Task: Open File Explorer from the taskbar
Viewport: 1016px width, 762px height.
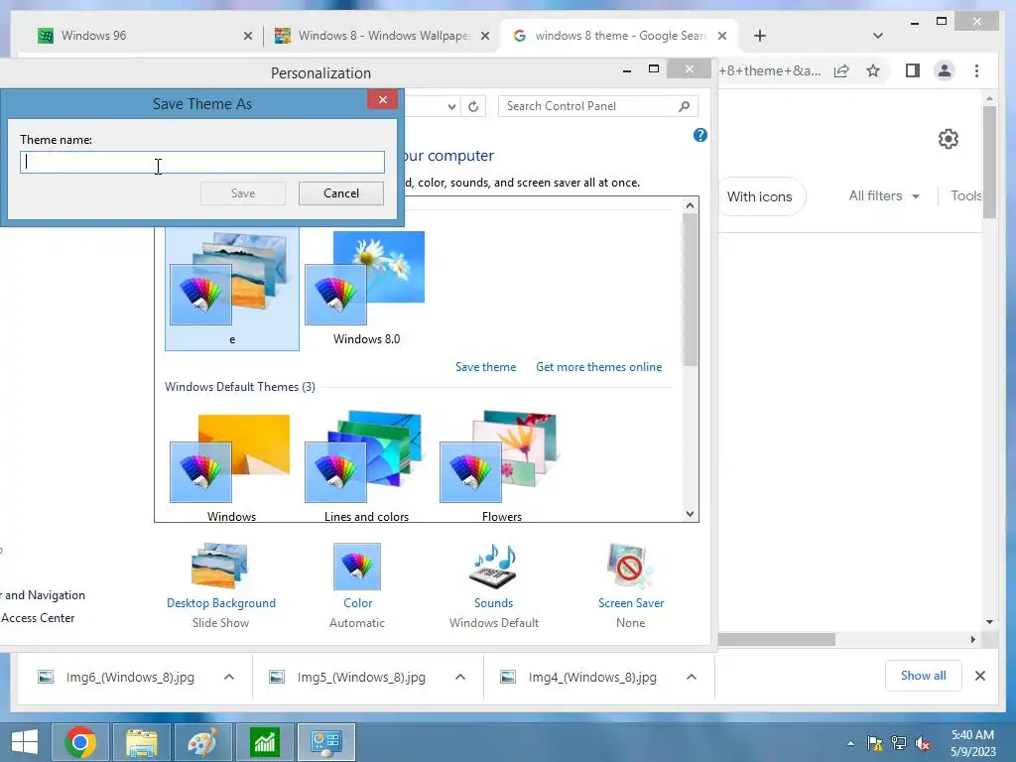Action: point(142,742)
